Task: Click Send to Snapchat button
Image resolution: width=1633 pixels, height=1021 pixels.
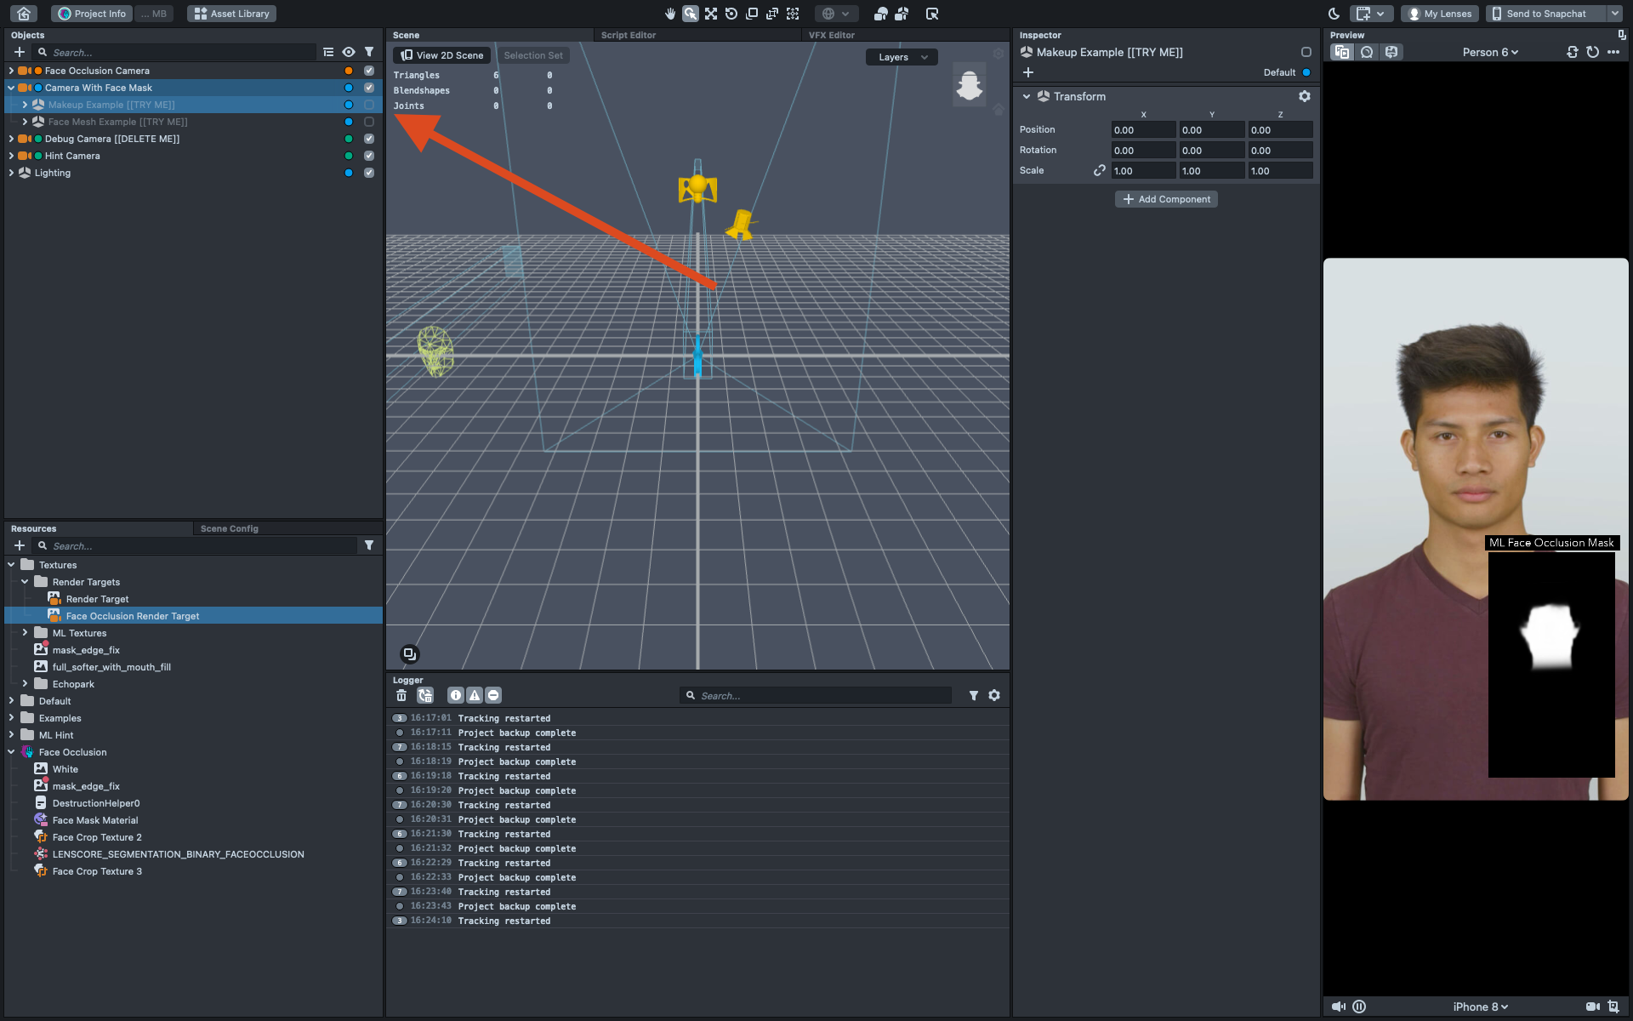Action: [x=1545, y=14]
